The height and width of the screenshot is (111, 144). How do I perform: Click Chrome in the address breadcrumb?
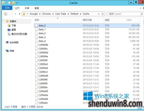coord(46,14)
